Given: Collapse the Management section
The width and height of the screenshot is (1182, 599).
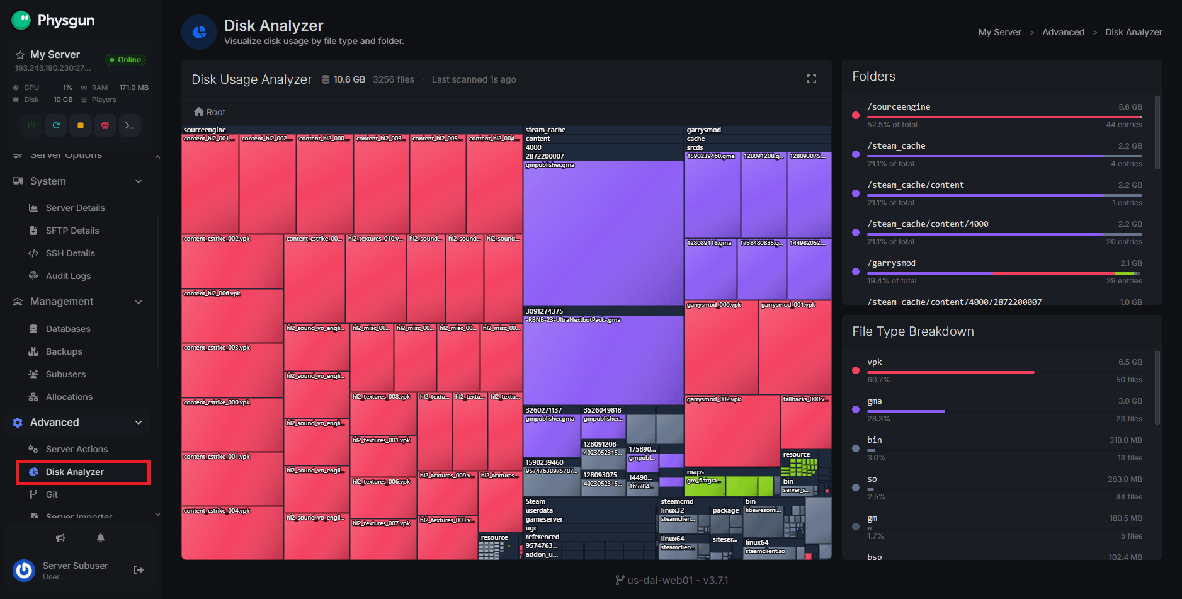Looking at the screenshot, I should click(139, 302).
